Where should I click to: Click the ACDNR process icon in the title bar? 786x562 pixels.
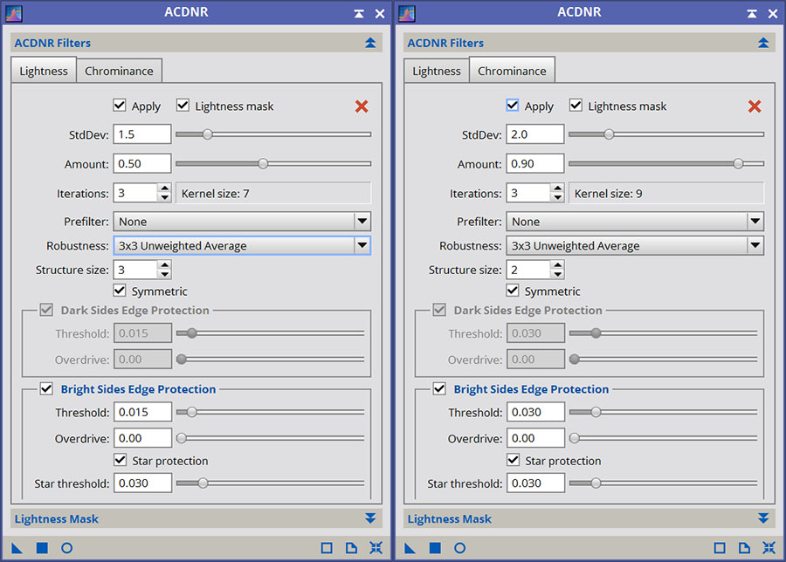(16, 12)
